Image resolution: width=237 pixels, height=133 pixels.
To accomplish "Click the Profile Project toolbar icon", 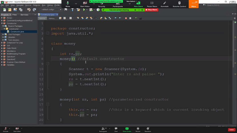I will pos(98,10).
